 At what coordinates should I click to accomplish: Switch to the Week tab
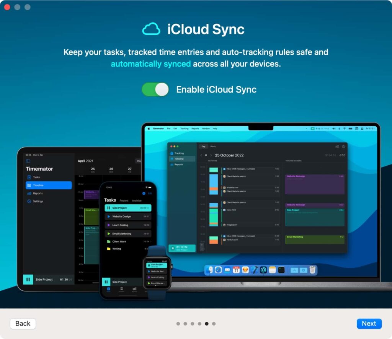click(x=213, y=147)
